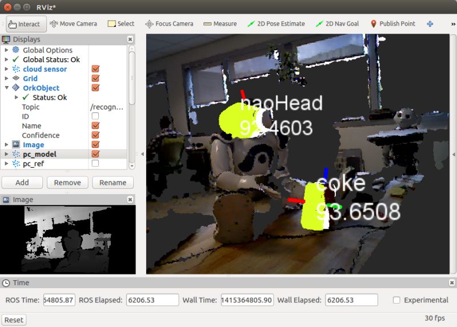Viewport: 457px width, 327px height.
Task: Click the Add display button
Action: click(x=22, y=183)
